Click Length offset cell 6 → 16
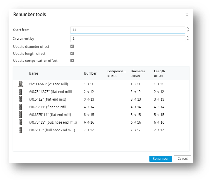 click(159, 122)
